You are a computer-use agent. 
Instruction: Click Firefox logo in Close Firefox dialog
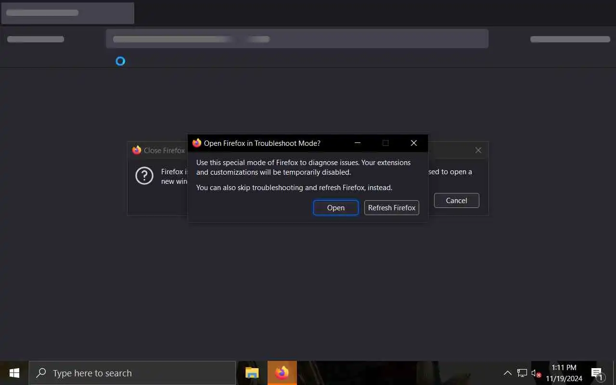click(137, 150)
